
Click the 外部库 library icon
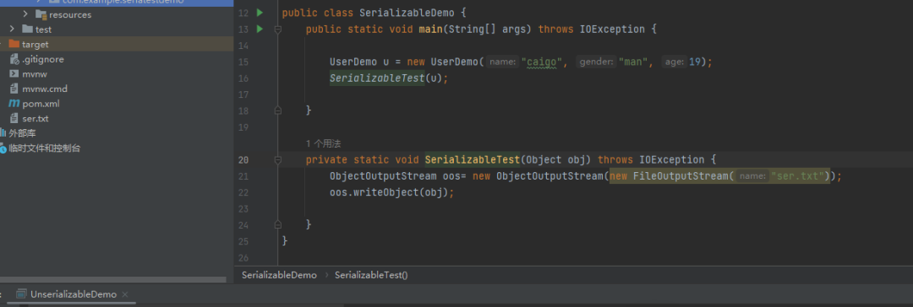click(x=3, y=133)
